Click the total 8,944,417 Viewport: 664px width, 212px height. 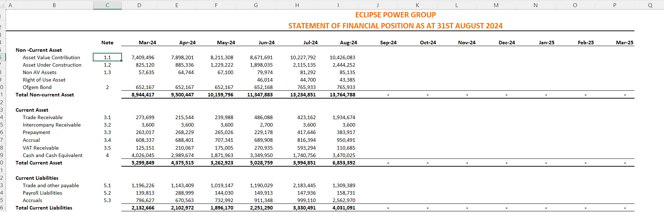(x=143, y=95)
